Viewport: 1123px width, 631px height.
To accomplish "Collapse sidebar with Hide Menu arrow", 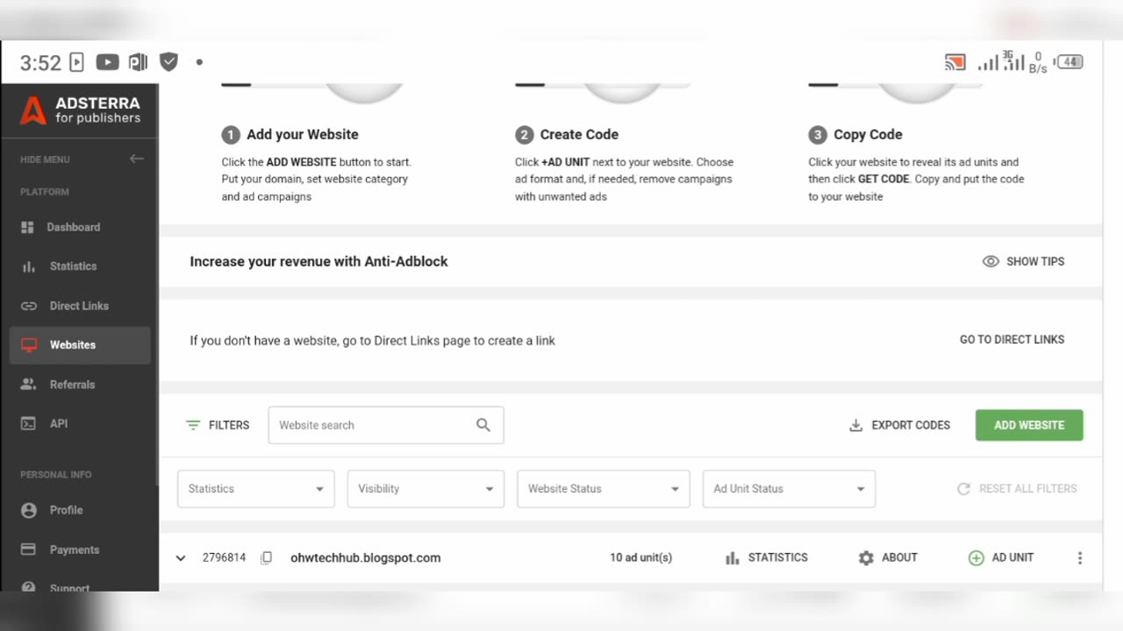I will click(136, 159).
